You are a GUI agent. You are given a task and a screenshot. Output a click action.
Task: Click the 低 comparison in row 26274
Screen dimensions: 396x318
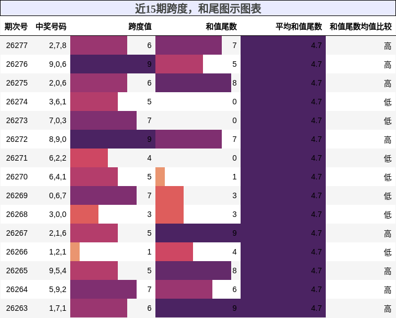point(388,102)
